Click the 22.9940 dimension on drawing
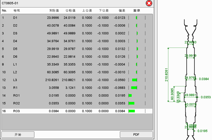The image size is (212, 140). point(190,42)
